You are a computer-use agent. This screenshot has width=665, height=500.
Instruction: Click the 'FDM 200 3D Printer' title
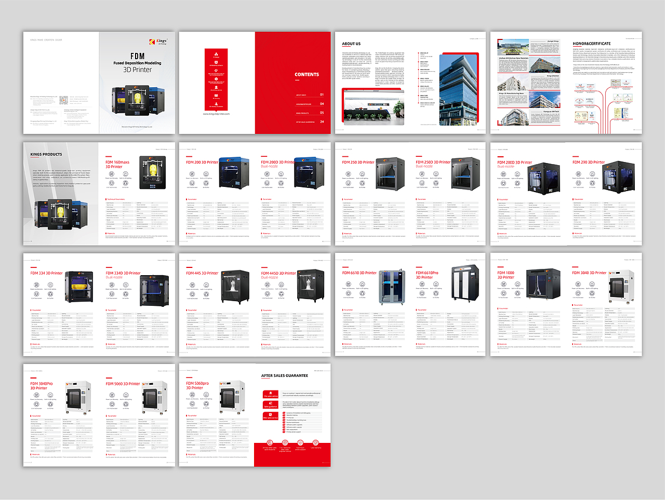202,162
